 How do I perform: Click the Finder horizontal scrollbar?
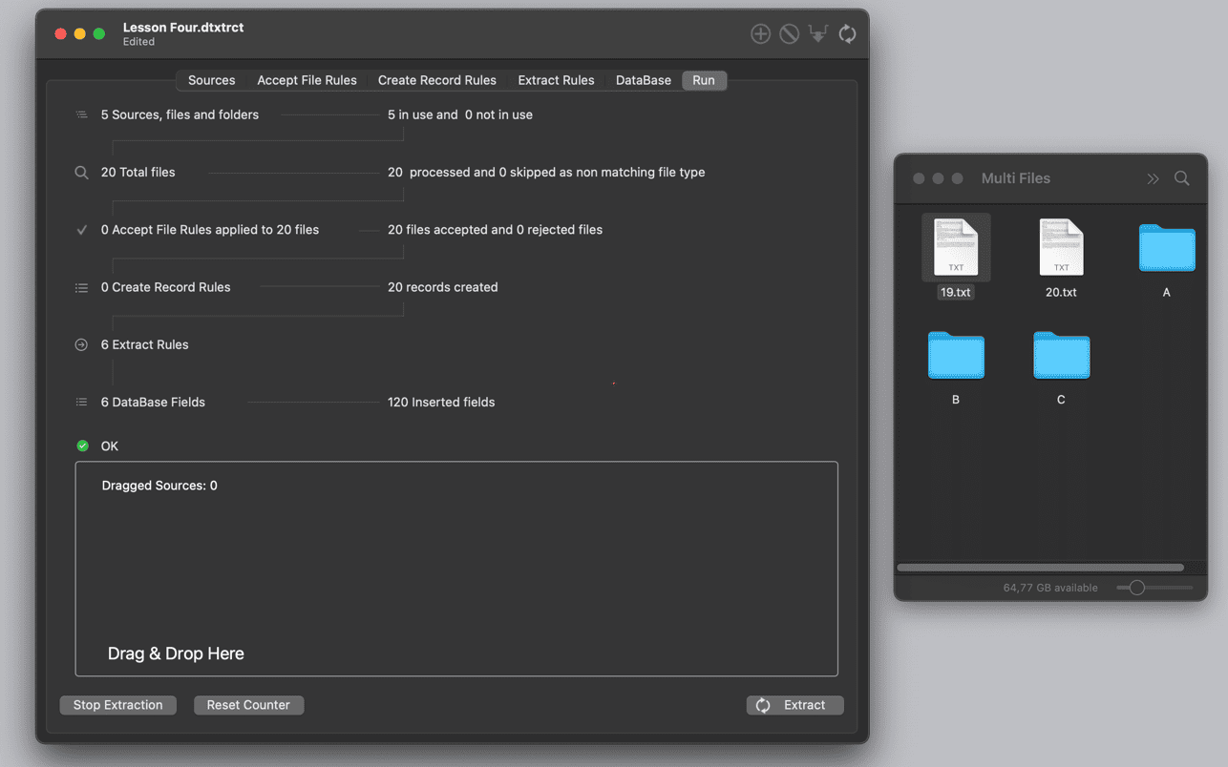(x=1040, y=568)
